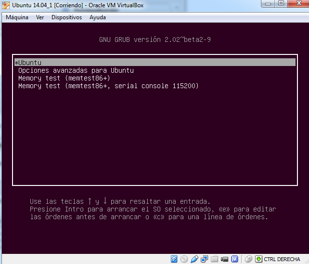Screen dimensions: 309x264
Task: Click the 'Presione Intro para arrancar' help line
Action: pyautogui.click(x=153, y=209)
